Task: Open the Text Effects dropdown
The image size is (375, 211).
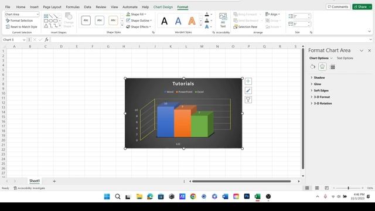Action: click(x=211, y=27)
